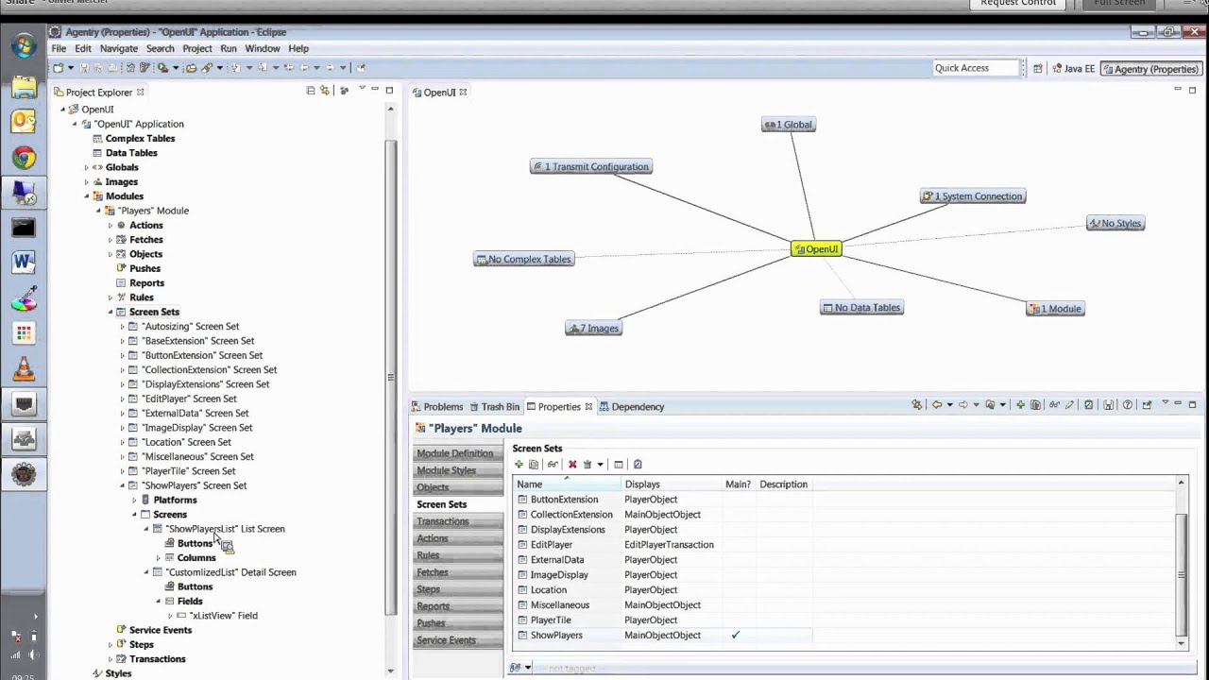Select the EditPlayer row in the Screen Sets table
The width and height of the screenshot is (1209, 680).
click(661, 545)
